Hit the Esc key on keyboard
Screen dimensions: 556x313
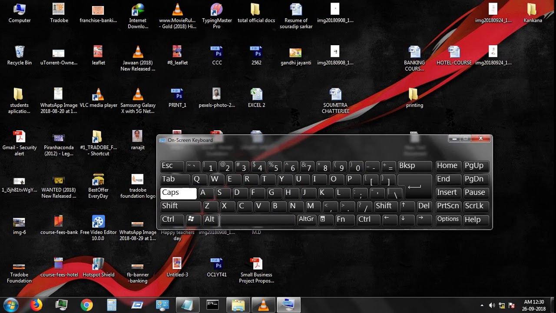pos(172,166)
